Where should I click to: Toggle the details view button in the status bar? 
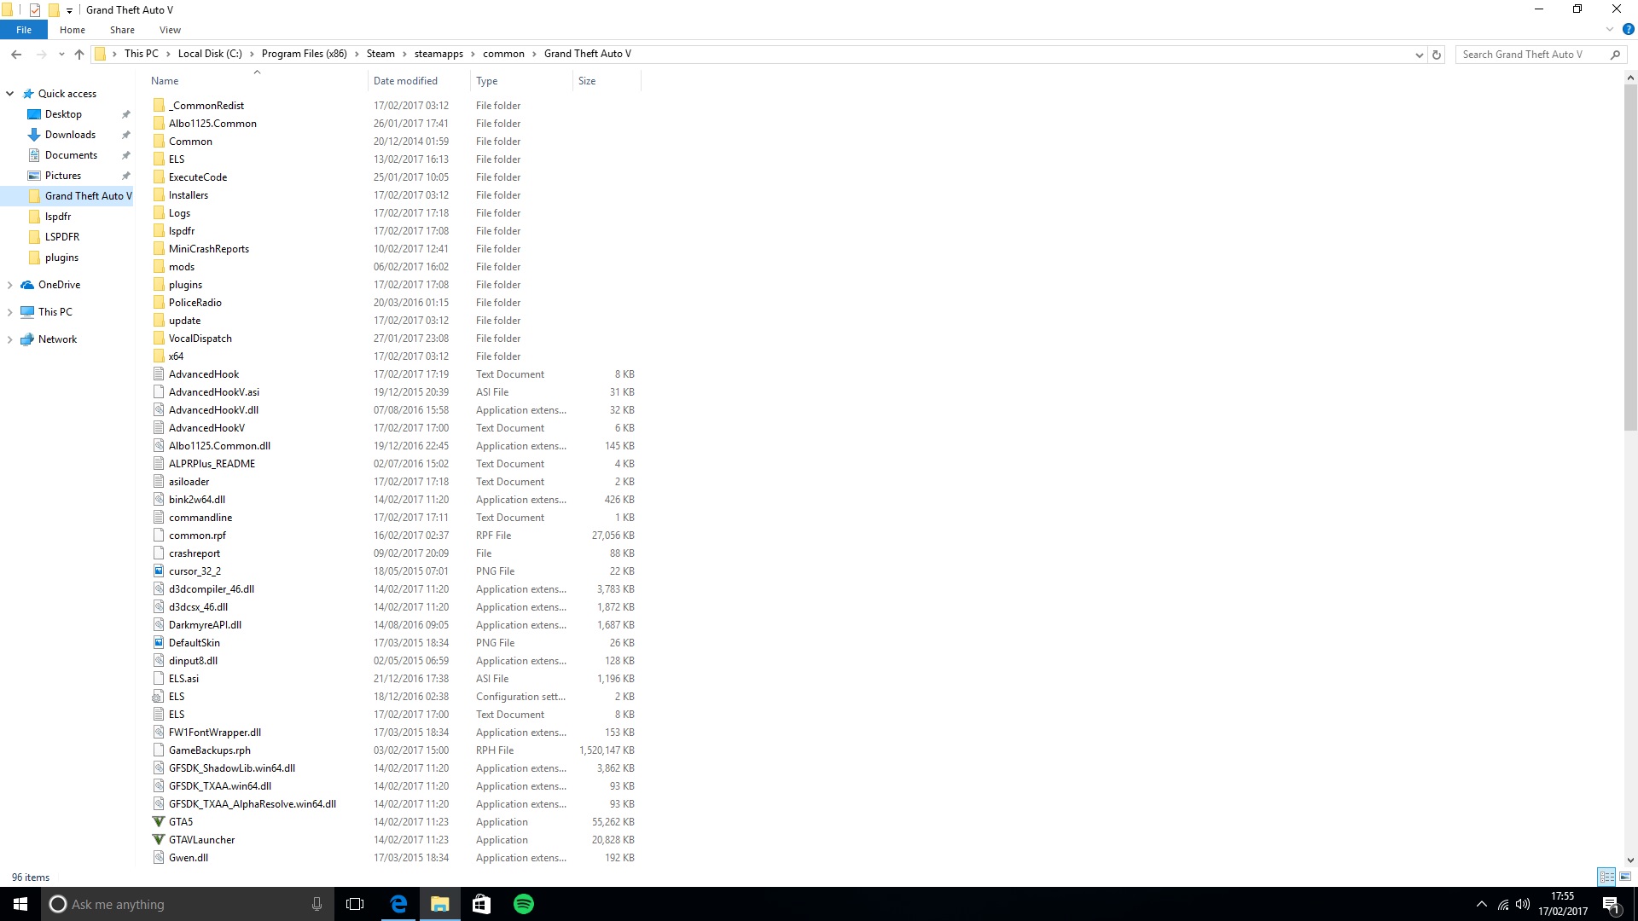point(1606,877)
